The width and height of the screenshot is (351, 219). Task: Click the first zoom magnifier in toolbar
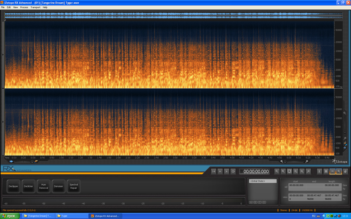(x=277, y=171)
